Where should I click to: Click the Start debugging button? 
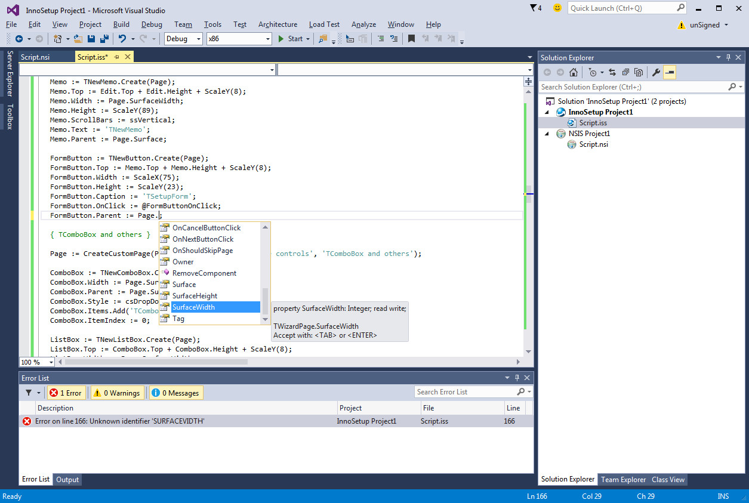click(x=291, y=39)
